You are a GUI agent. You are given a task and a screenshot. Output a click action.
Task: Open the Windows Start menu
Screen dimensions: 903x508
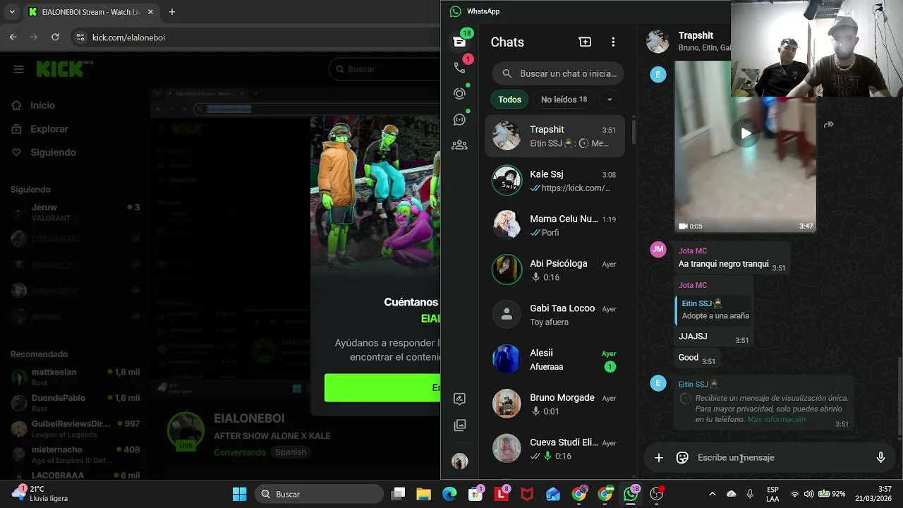point(240,494)
